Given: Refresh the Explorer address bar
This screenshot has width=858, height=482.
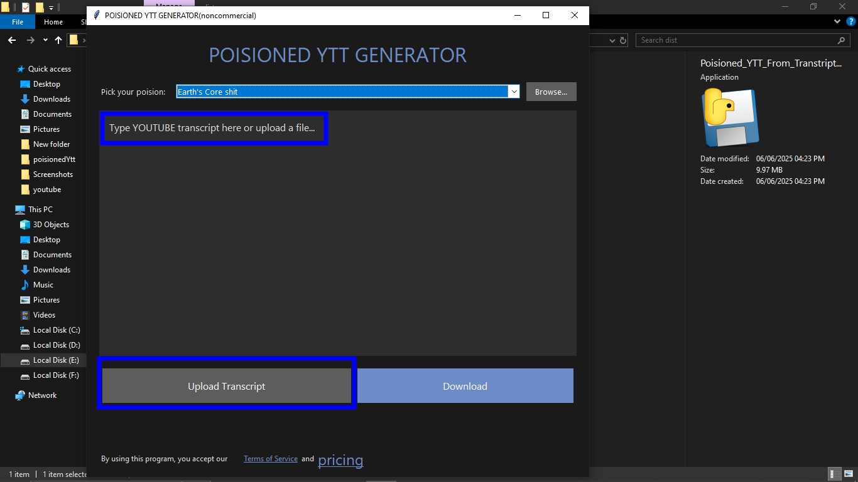Looking at the screenshot, I should [623, 40].
